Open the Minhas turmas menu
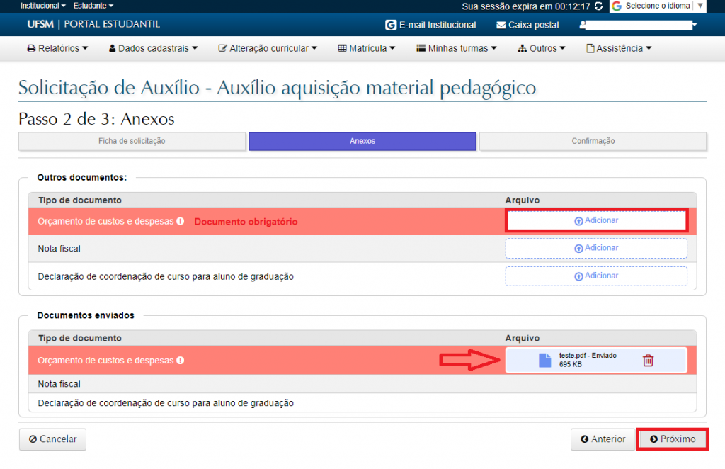Image resolution: width=725 pixels, height=469 pixels. point(457,49)
